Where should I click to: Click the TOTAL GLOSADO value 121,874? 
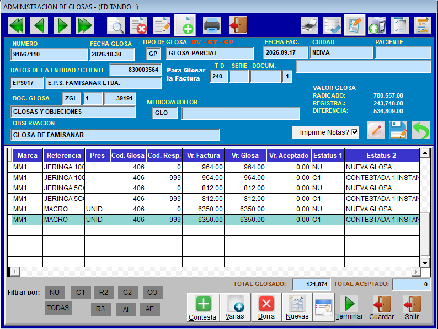click(311, 284)
